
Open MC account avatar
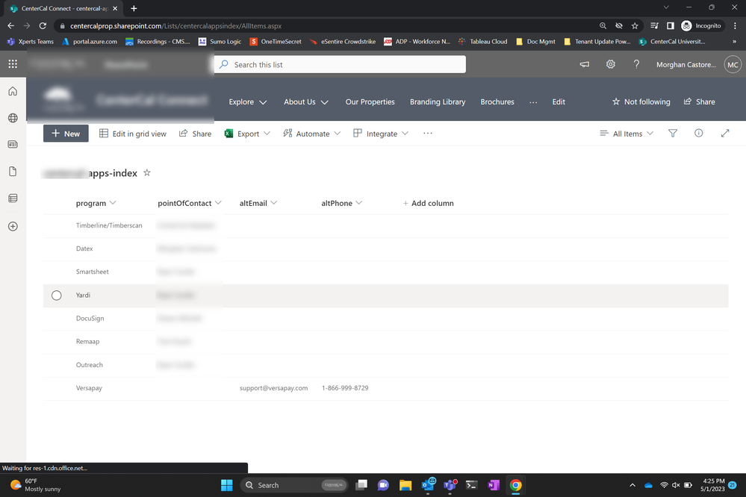tap(733, 64)
